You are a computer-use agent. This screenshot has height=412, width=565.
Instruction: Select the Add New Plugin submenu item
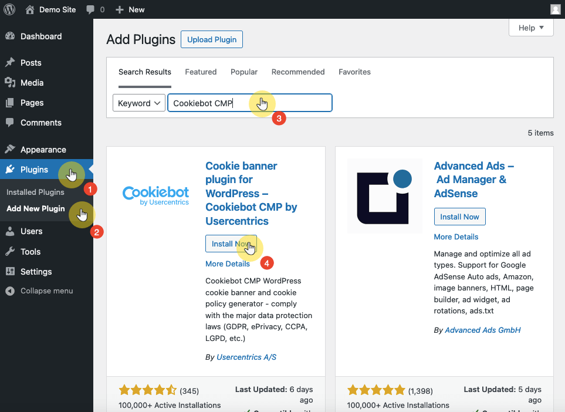36,209
